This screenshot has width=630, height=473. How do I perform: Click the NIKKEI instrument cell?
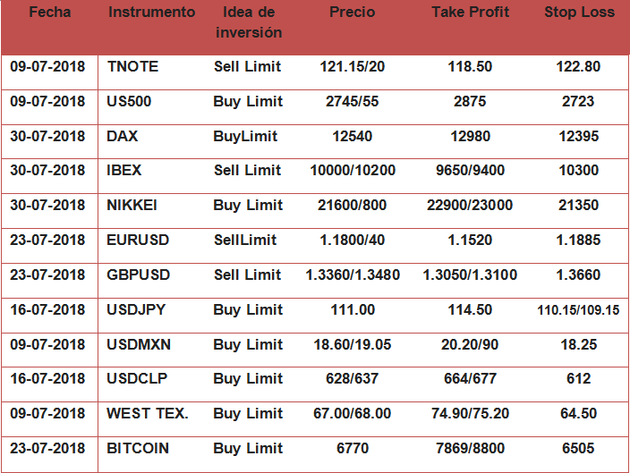[132, 206]
